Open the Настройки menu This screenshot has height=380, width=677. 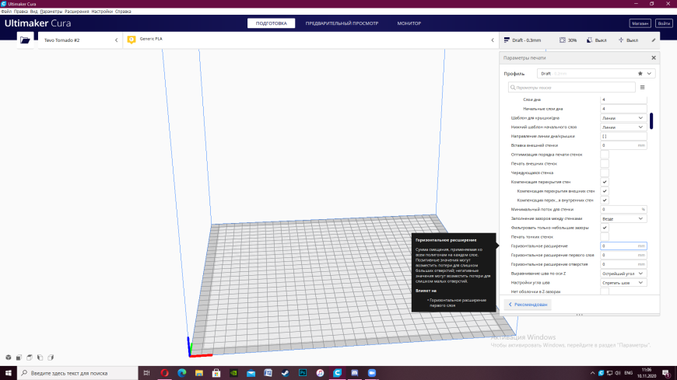pos(102,11)
